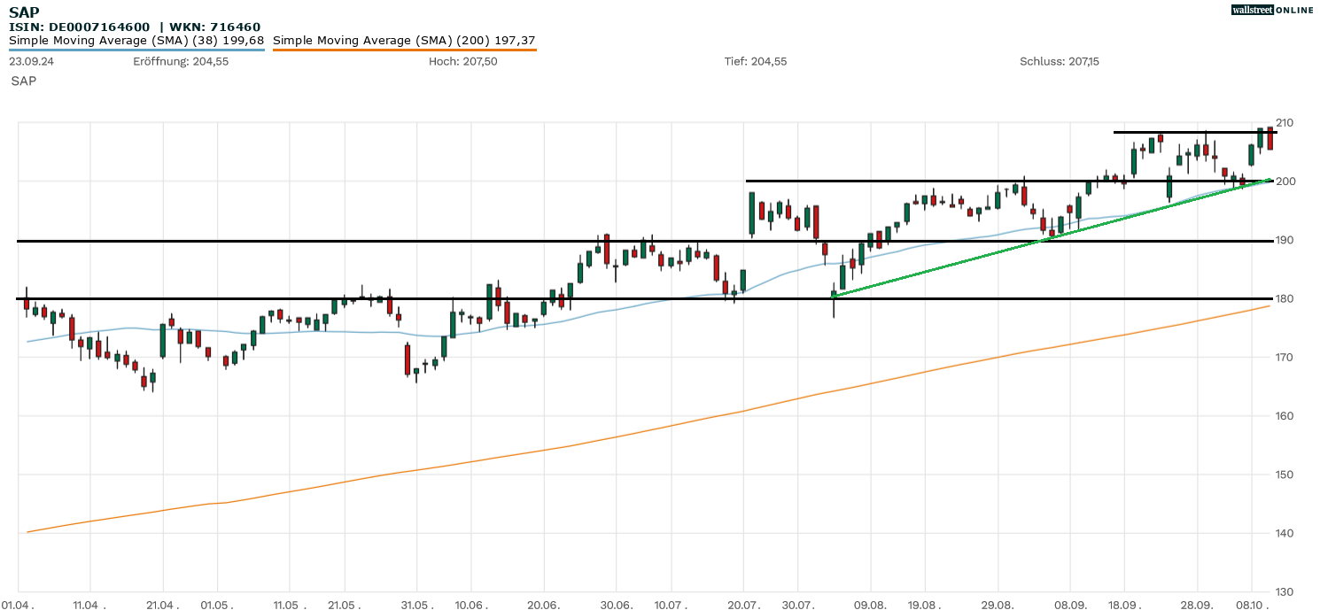Click the 01.04. date on the x-axis
The height and width of the screenshot is (610, 1320).
click(x=19, y=606)
